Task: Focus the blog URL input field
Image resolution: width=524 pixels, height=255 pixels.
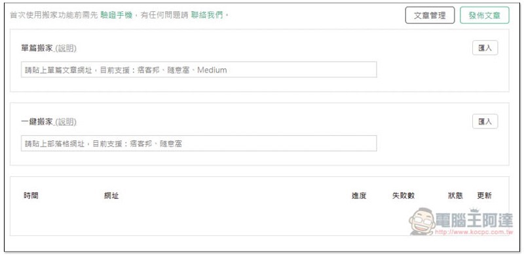Action: (x=199, y=143)
